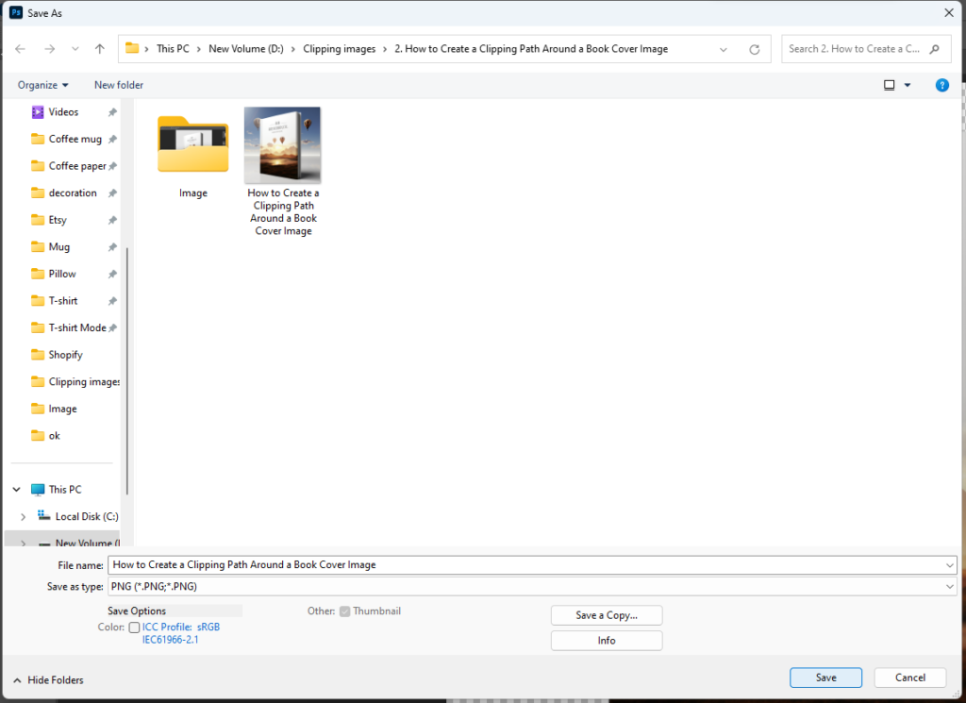Change view using the view icon
The width and height of the screenshot is (966, 703).
(x=889, y=85)
